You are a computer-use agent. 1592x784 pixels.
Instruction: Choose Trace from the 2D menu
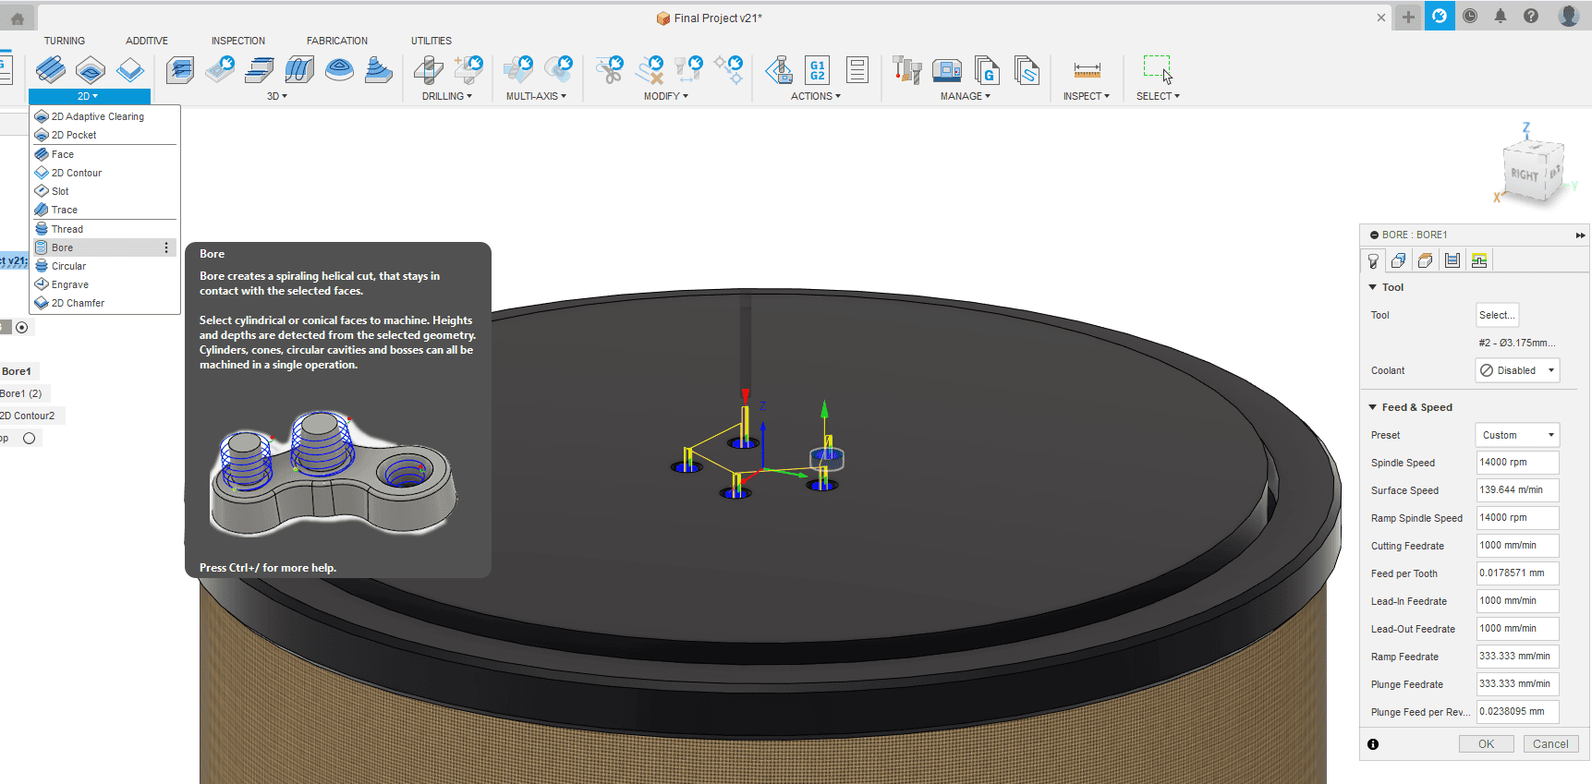[x=104, y=210]
